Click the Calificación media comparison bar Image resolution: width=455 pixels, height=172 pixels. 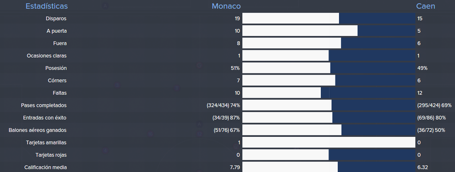point(329,168)
